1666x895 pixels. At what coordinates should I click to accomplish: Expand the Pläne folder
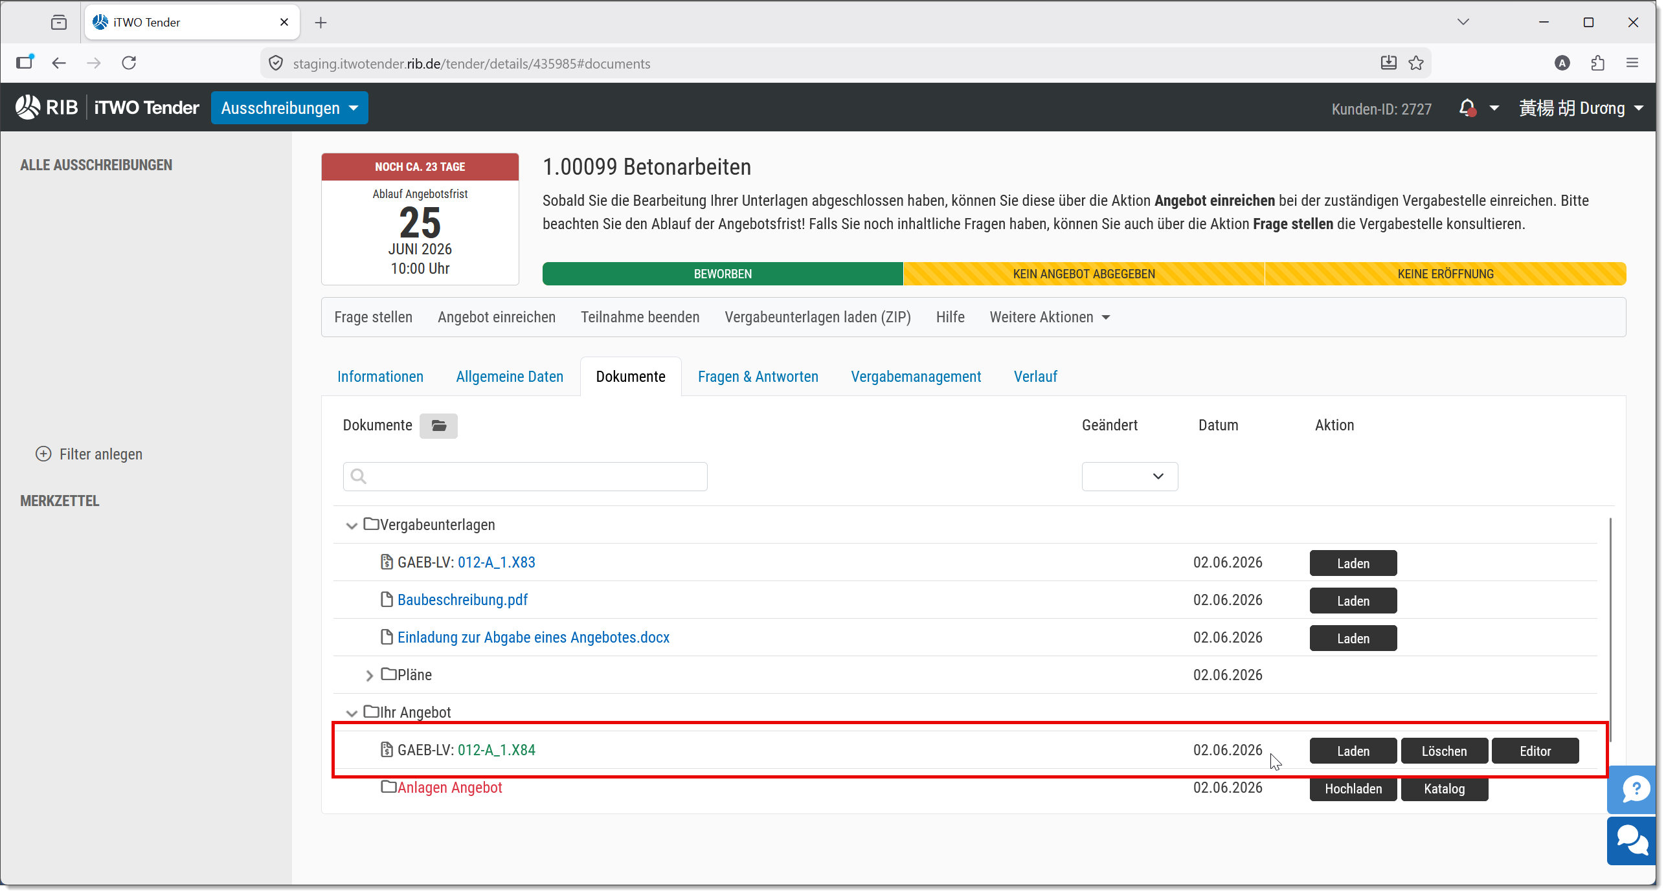(369, 676)
